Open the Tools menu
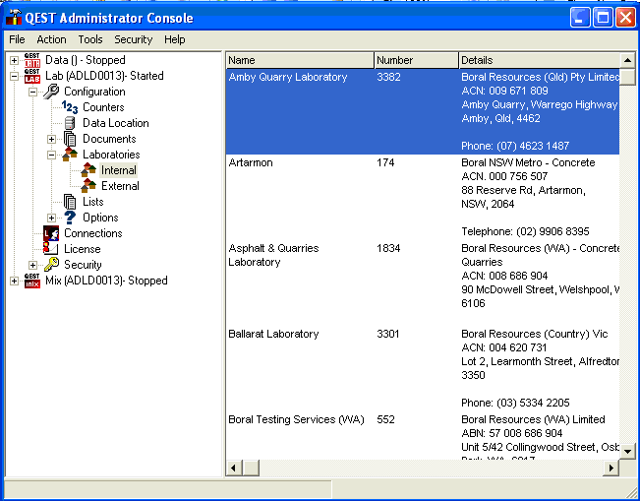The height and width of the screenshot is (501, 640). click(90, 39)
